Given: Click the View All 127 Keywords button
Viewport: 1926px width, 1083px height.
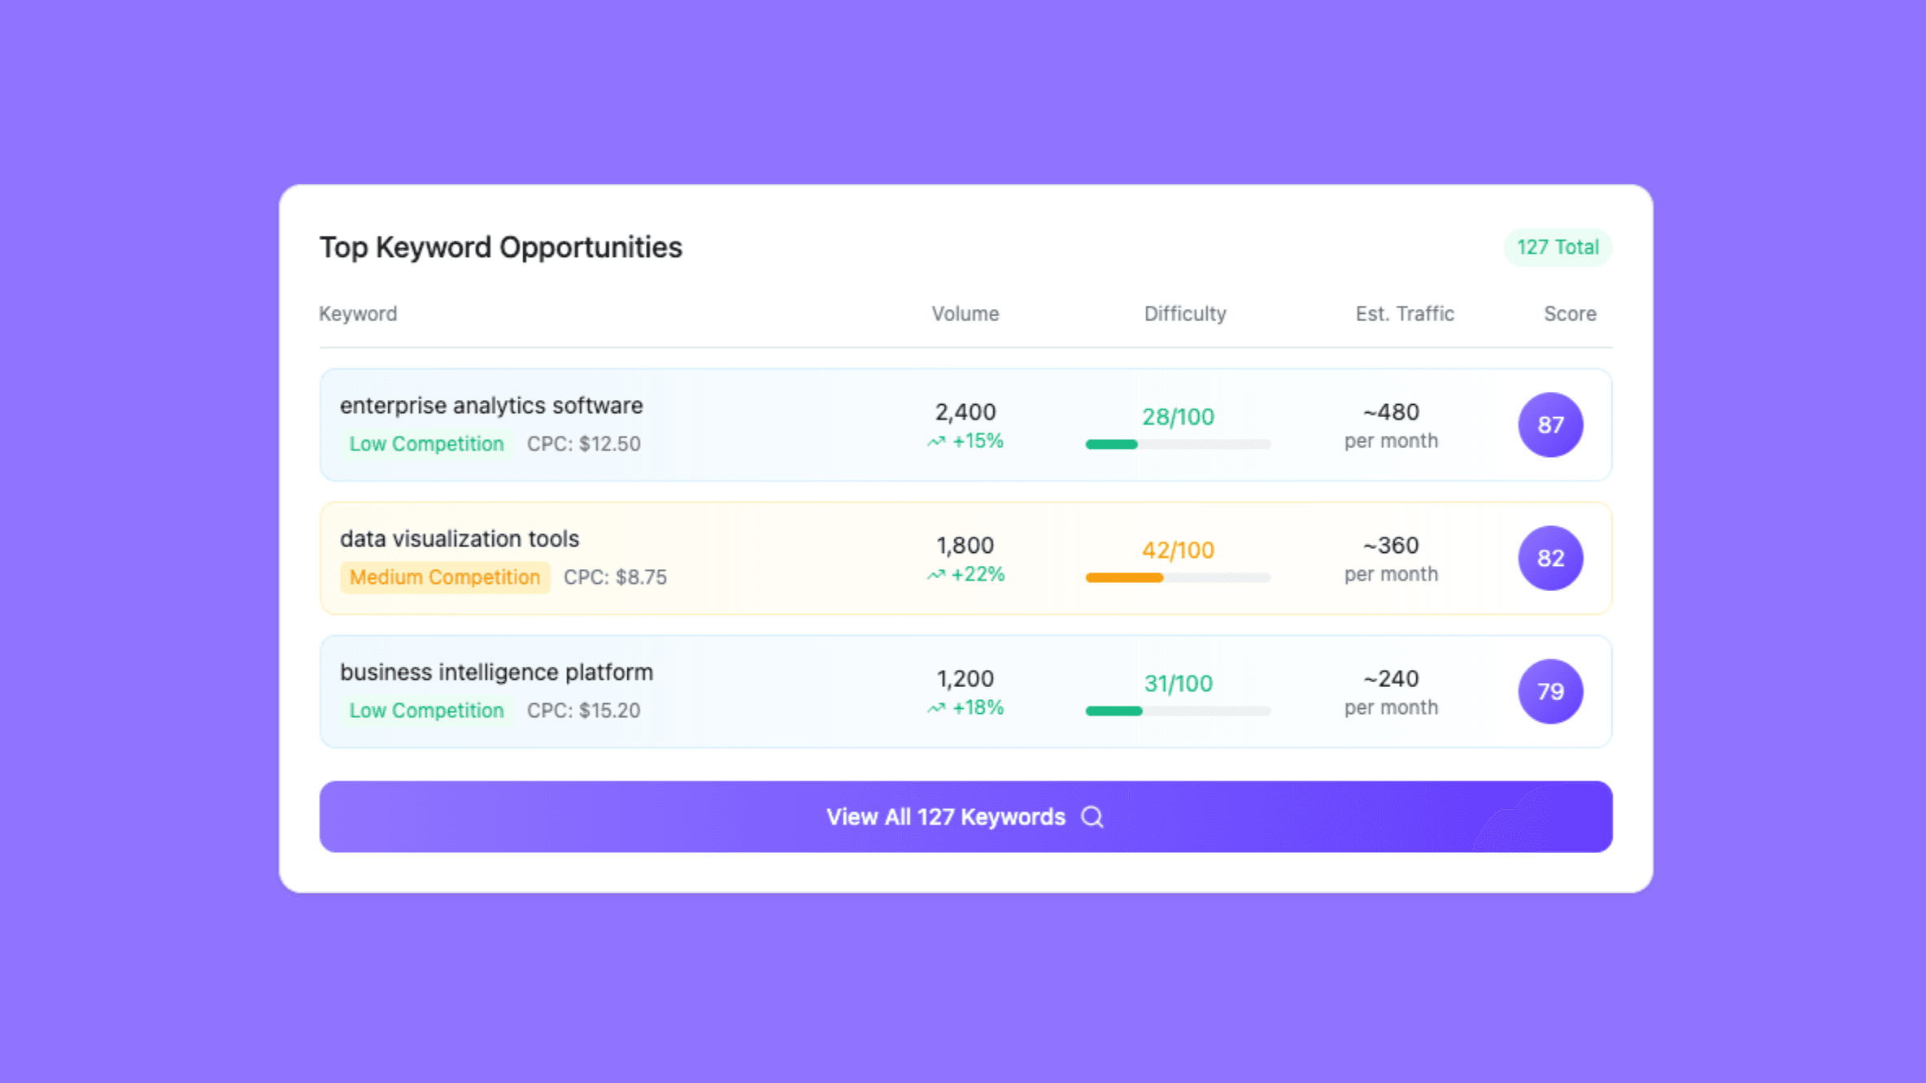Looking at the screenshot, I should point(965,817).
